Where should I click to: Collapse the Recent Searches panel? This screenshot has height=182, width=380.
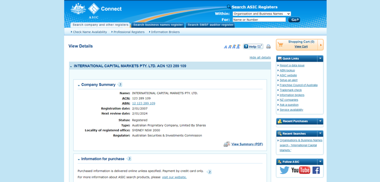tap(320, 133)
